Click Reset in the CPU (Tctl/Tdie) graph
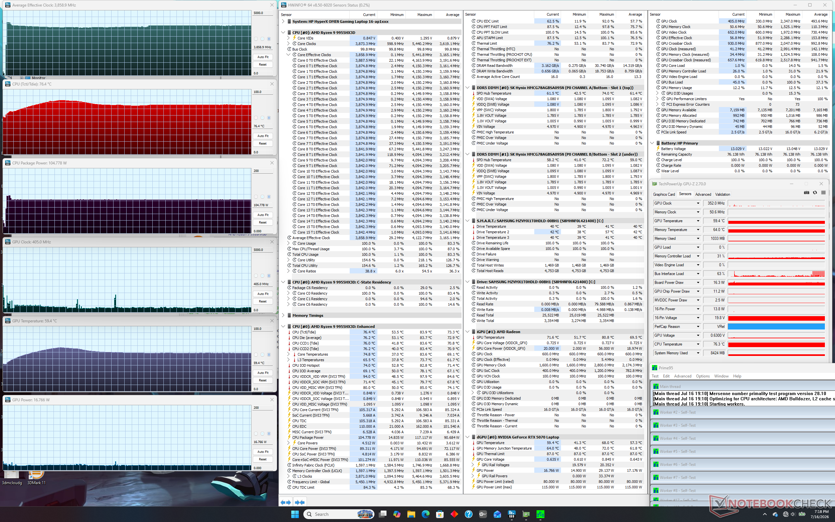Viewport: 835px width, 522px height. [x=263, y=144]
